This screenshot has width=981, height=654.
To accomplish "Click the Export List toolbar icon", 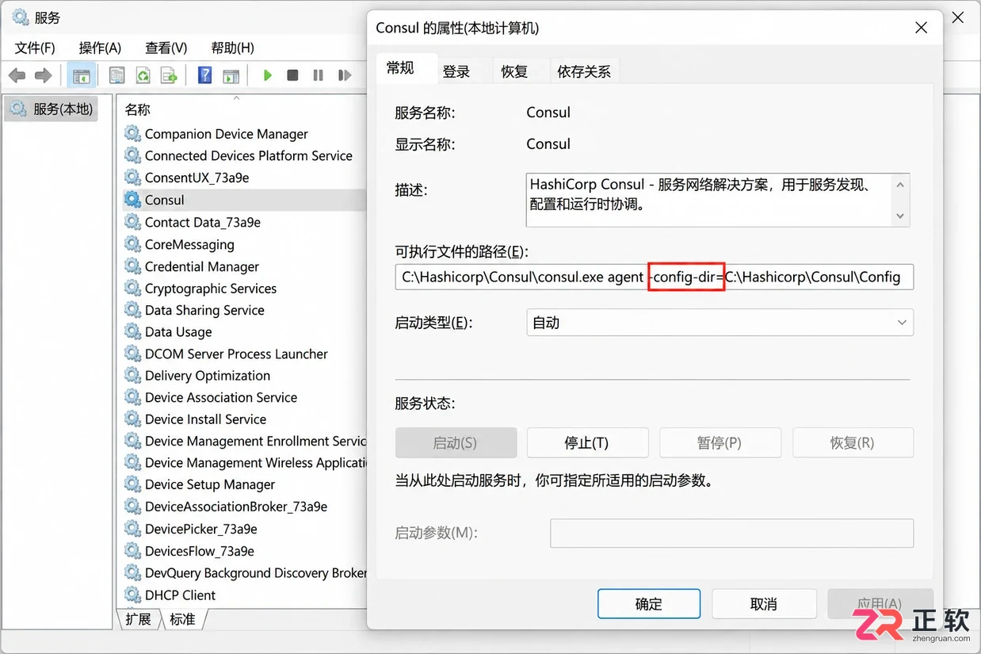I will pyautogui.click(x=169, y=75).
